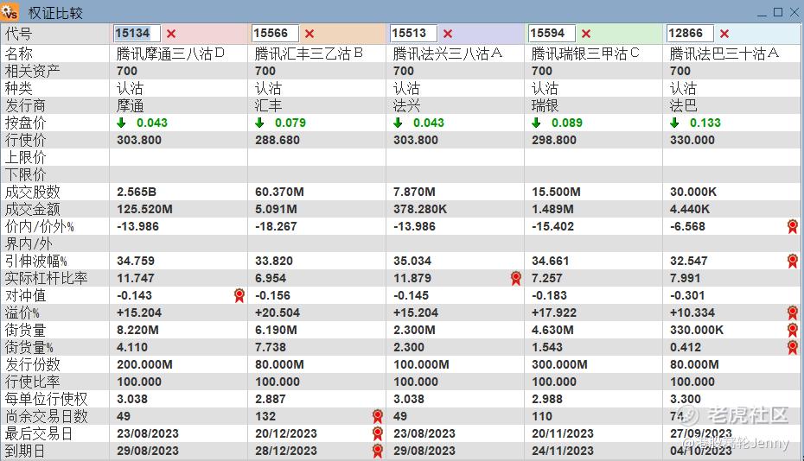Click the 实际杠杆比率 row label
The width and height of the screenshot is (804, 461).
point(46,278)
